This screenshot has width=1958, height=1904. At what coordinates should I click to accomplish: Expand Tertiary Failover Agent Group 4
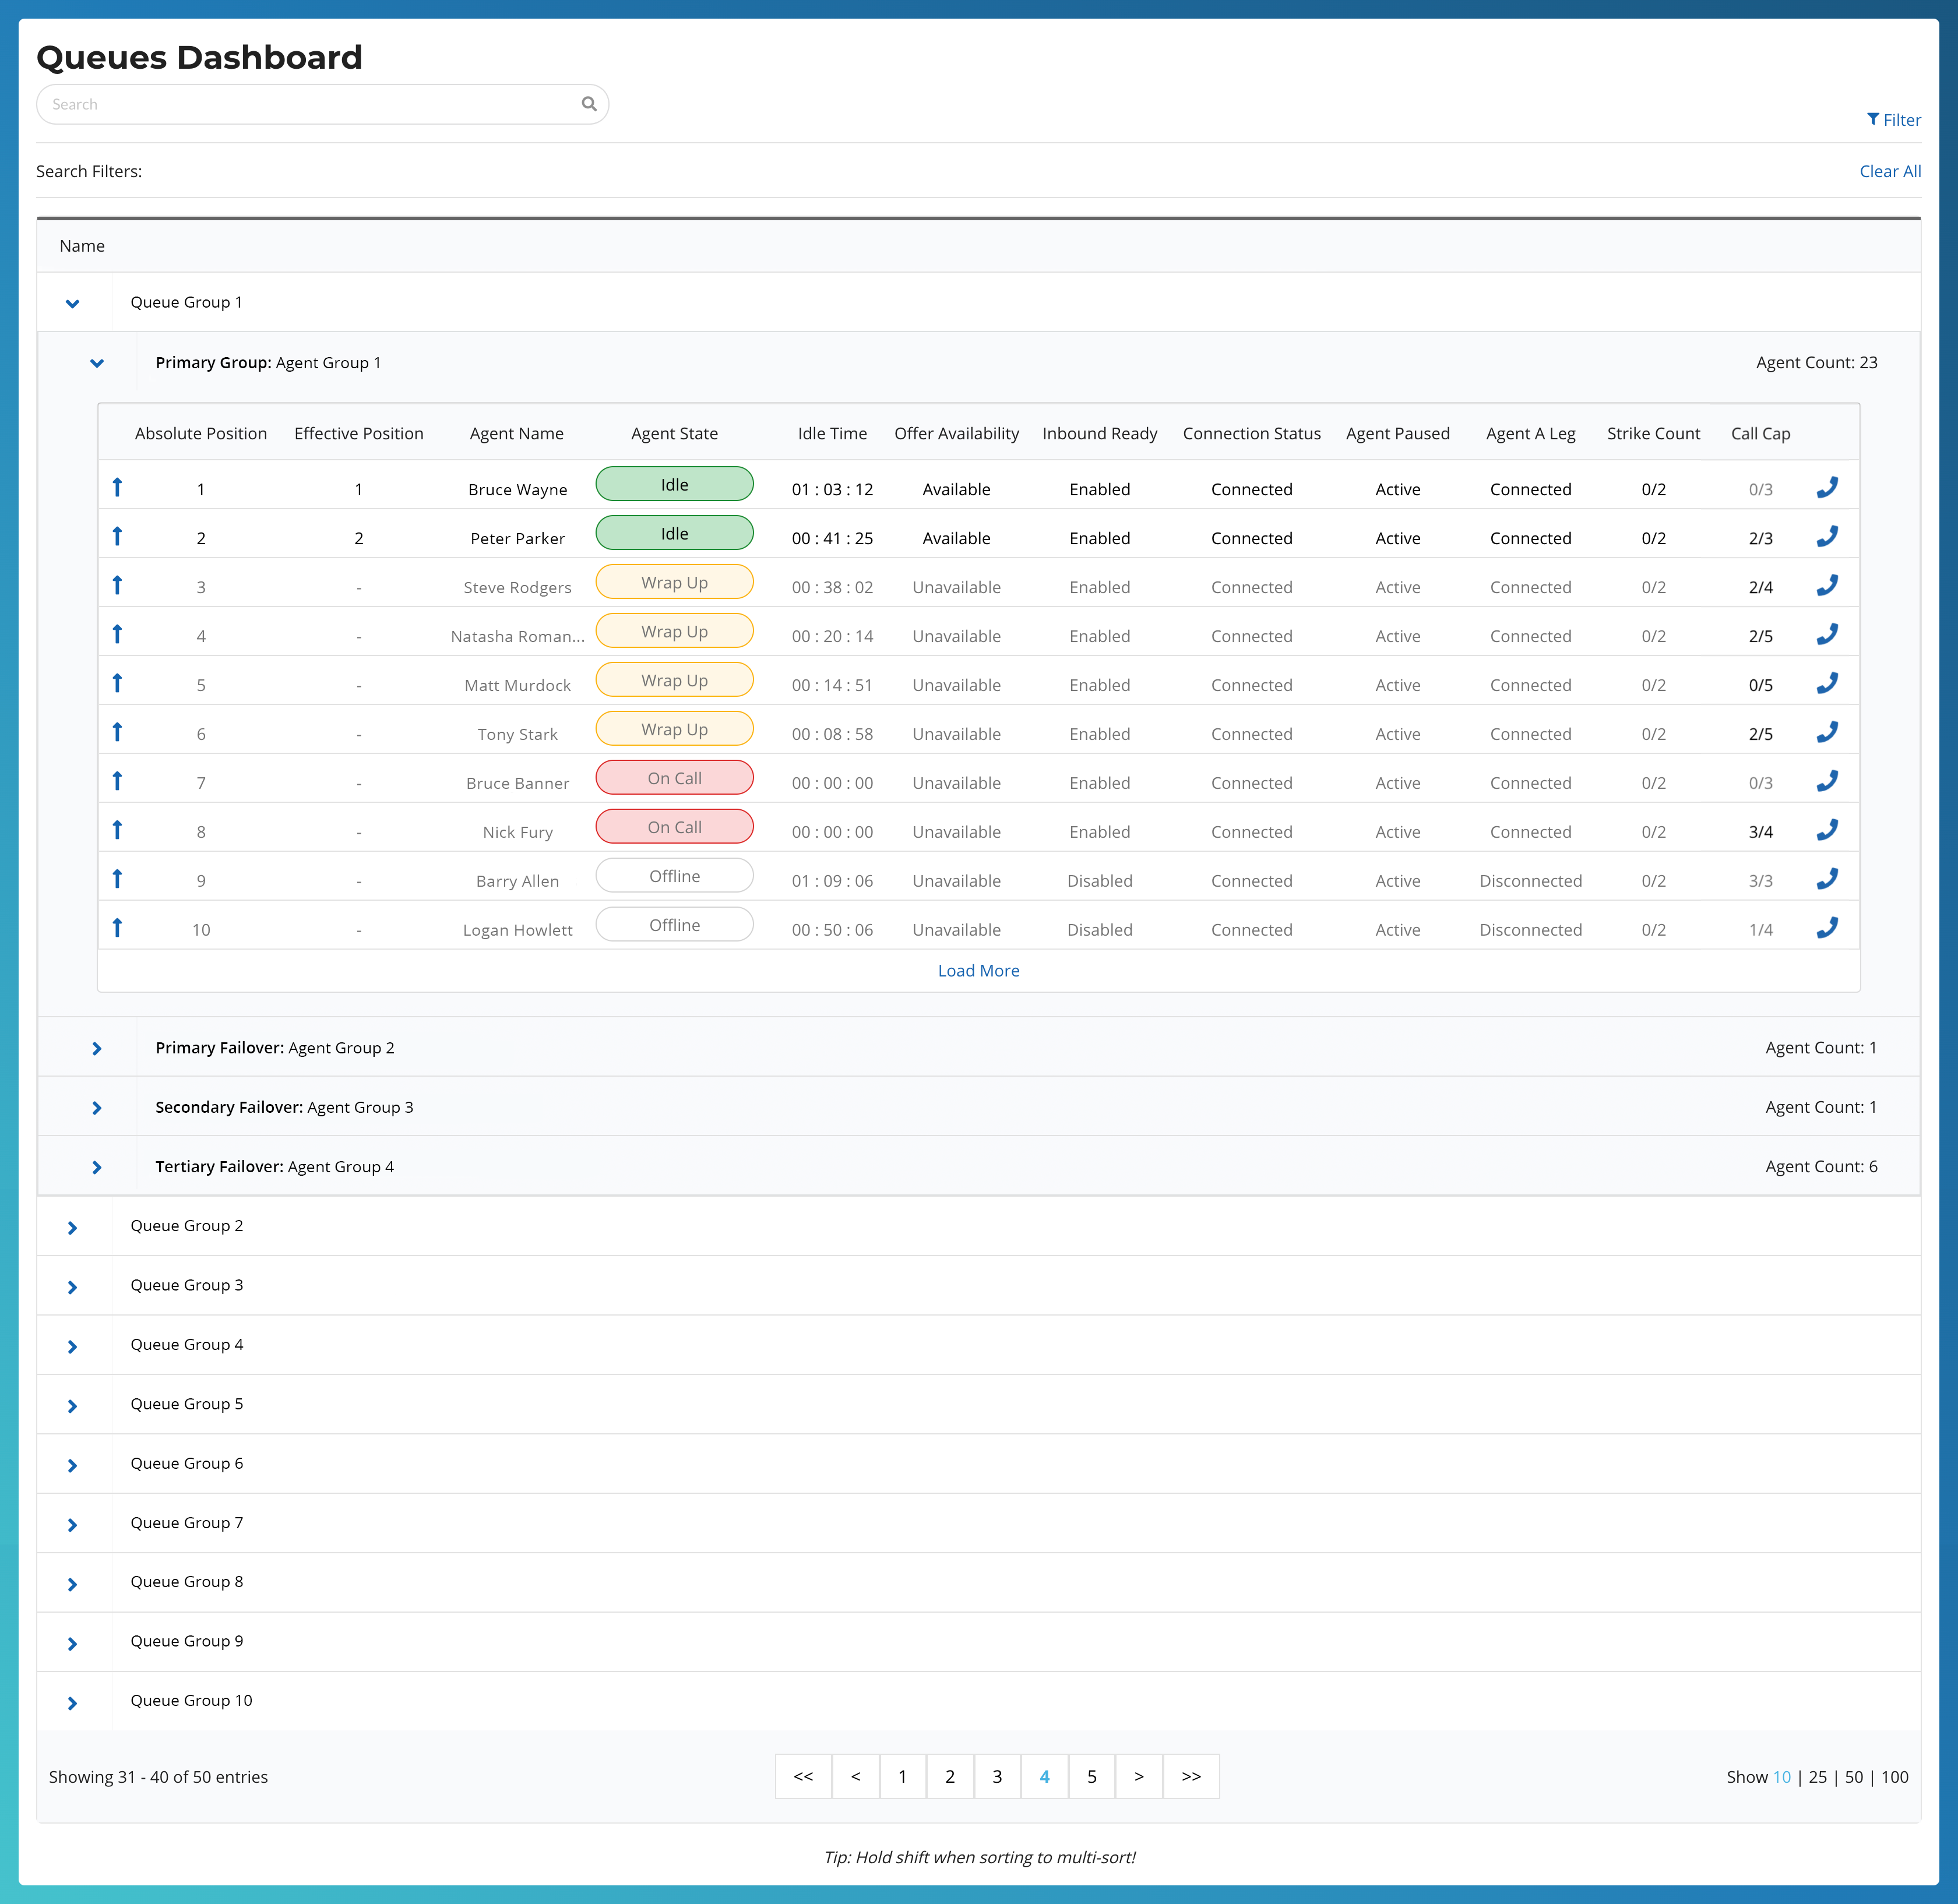[x=97, y=1167]
